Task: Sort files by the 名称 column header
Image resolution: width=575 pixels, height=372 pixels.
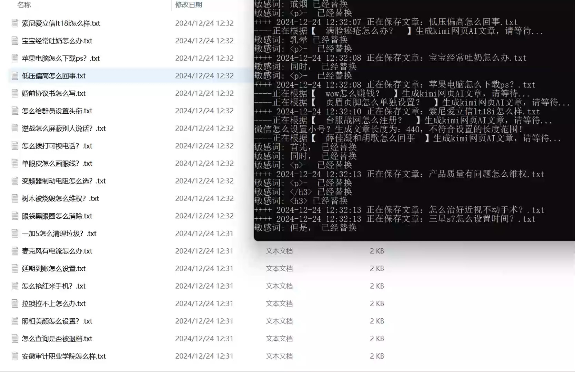Action: coord(24,5)
